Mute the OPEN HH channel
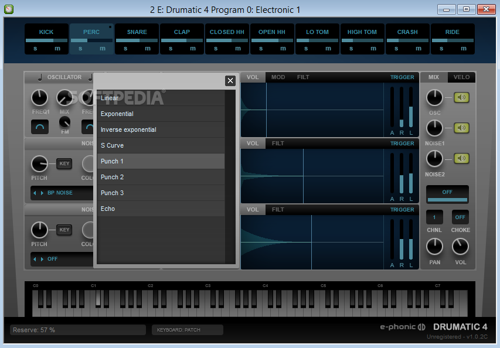The height and width of the screenshot is (348, 500). [283, 49]
